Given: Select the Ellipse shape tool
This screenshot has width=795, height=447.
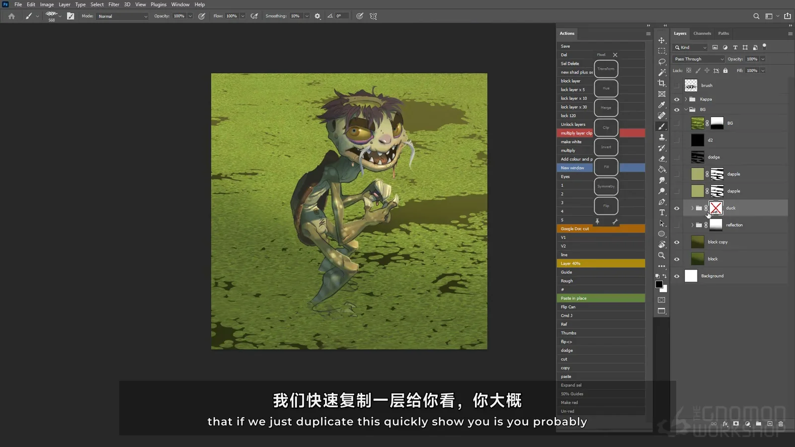Looking at the screenshot, I should (661, 234).
